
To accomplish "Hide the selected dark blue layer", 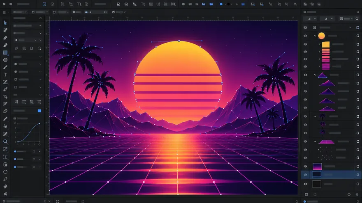I will 305,175.
